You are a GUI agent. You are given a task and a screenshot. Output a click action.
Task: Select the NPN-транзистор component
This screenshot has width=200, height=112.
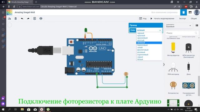point(188,50)
